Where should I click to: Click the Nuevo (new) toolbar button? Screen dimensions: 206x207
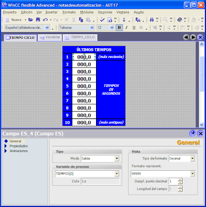coord(13,20)
